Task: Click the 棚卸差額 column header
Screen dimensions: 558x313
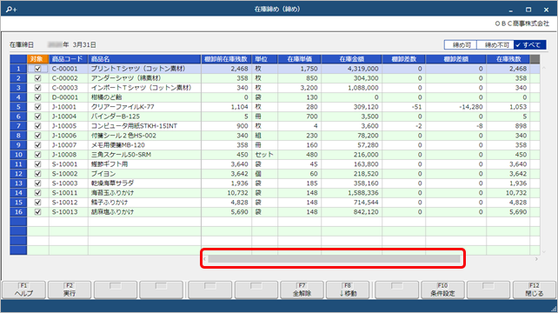Action: [x=455, y=59]
